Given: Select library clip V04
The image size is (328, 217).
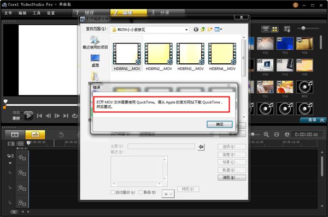Looking at the screenshot, I should click(304, 44).
